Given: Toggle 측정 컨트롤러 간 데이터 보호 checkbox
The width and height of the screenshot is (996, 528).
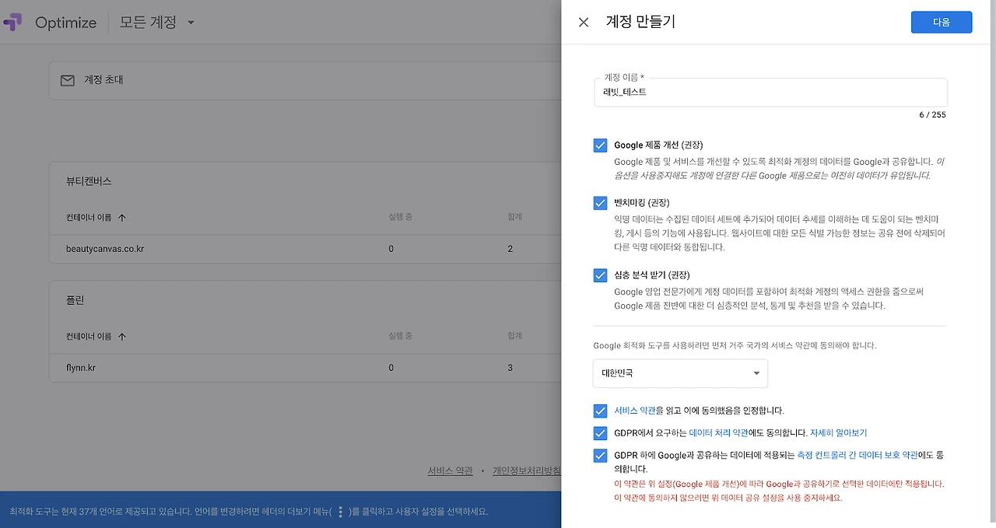Looking at the screenshot, I should pyautogui.click(x=600, y=456).
